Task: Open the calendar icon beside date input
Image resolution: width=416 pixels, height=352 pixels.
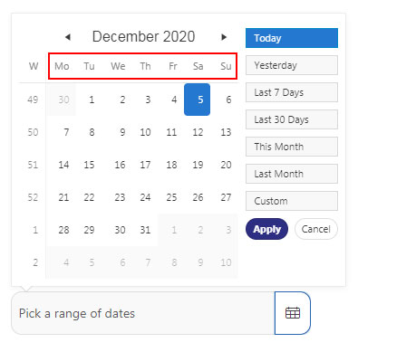Action: coord(293,313)
